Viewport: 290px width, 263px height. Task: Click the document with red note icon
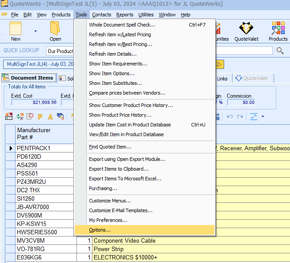click(x=30, y=116)
